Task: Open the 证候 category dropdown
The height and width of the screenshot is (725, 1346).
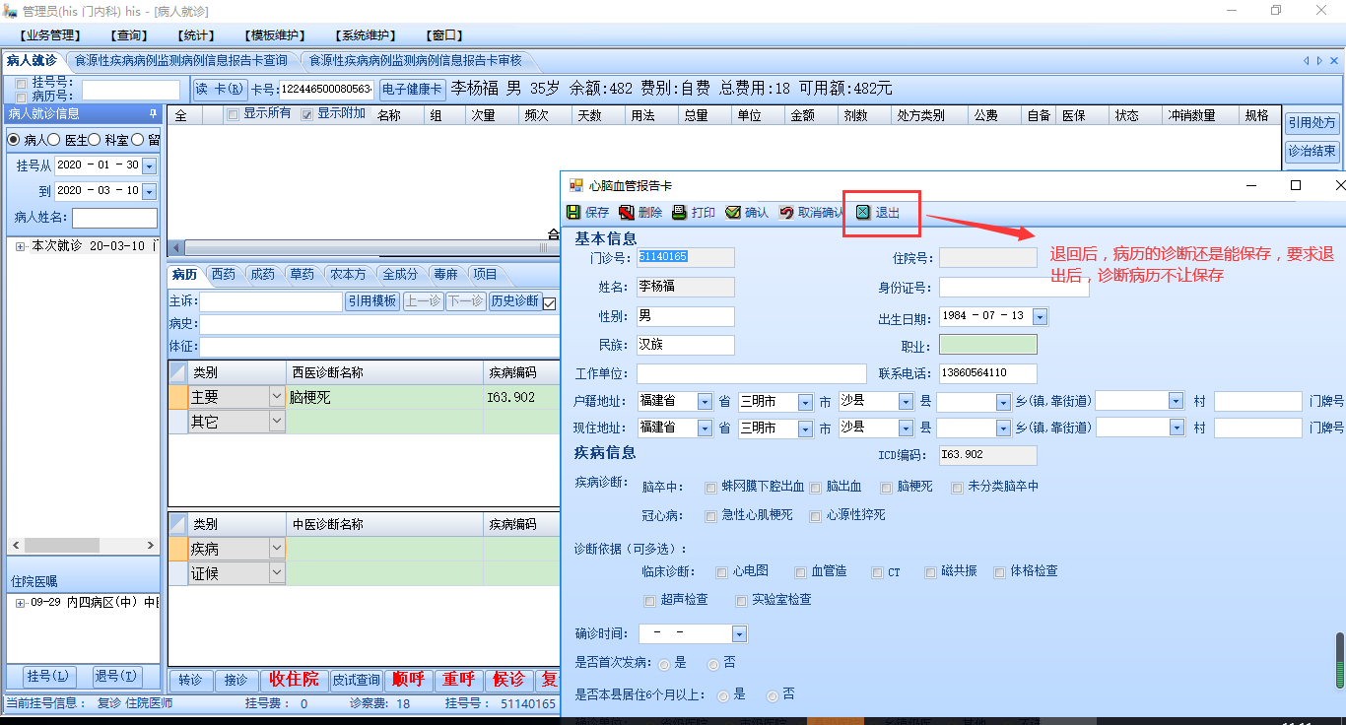Action: [277, 573]
